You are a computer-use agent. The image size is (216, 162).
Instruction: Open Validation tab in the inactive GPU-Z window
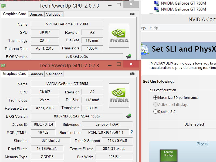(54, 14)
